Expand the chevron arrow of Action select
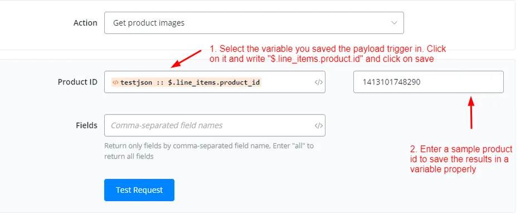 click(394, 23)
